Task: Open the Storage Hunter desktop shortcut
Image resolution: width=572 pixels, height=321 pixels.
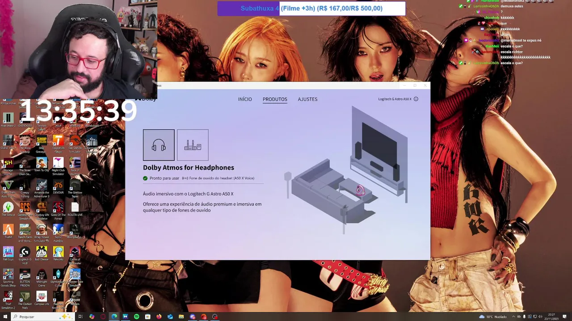Action: [x=8, y=166]
